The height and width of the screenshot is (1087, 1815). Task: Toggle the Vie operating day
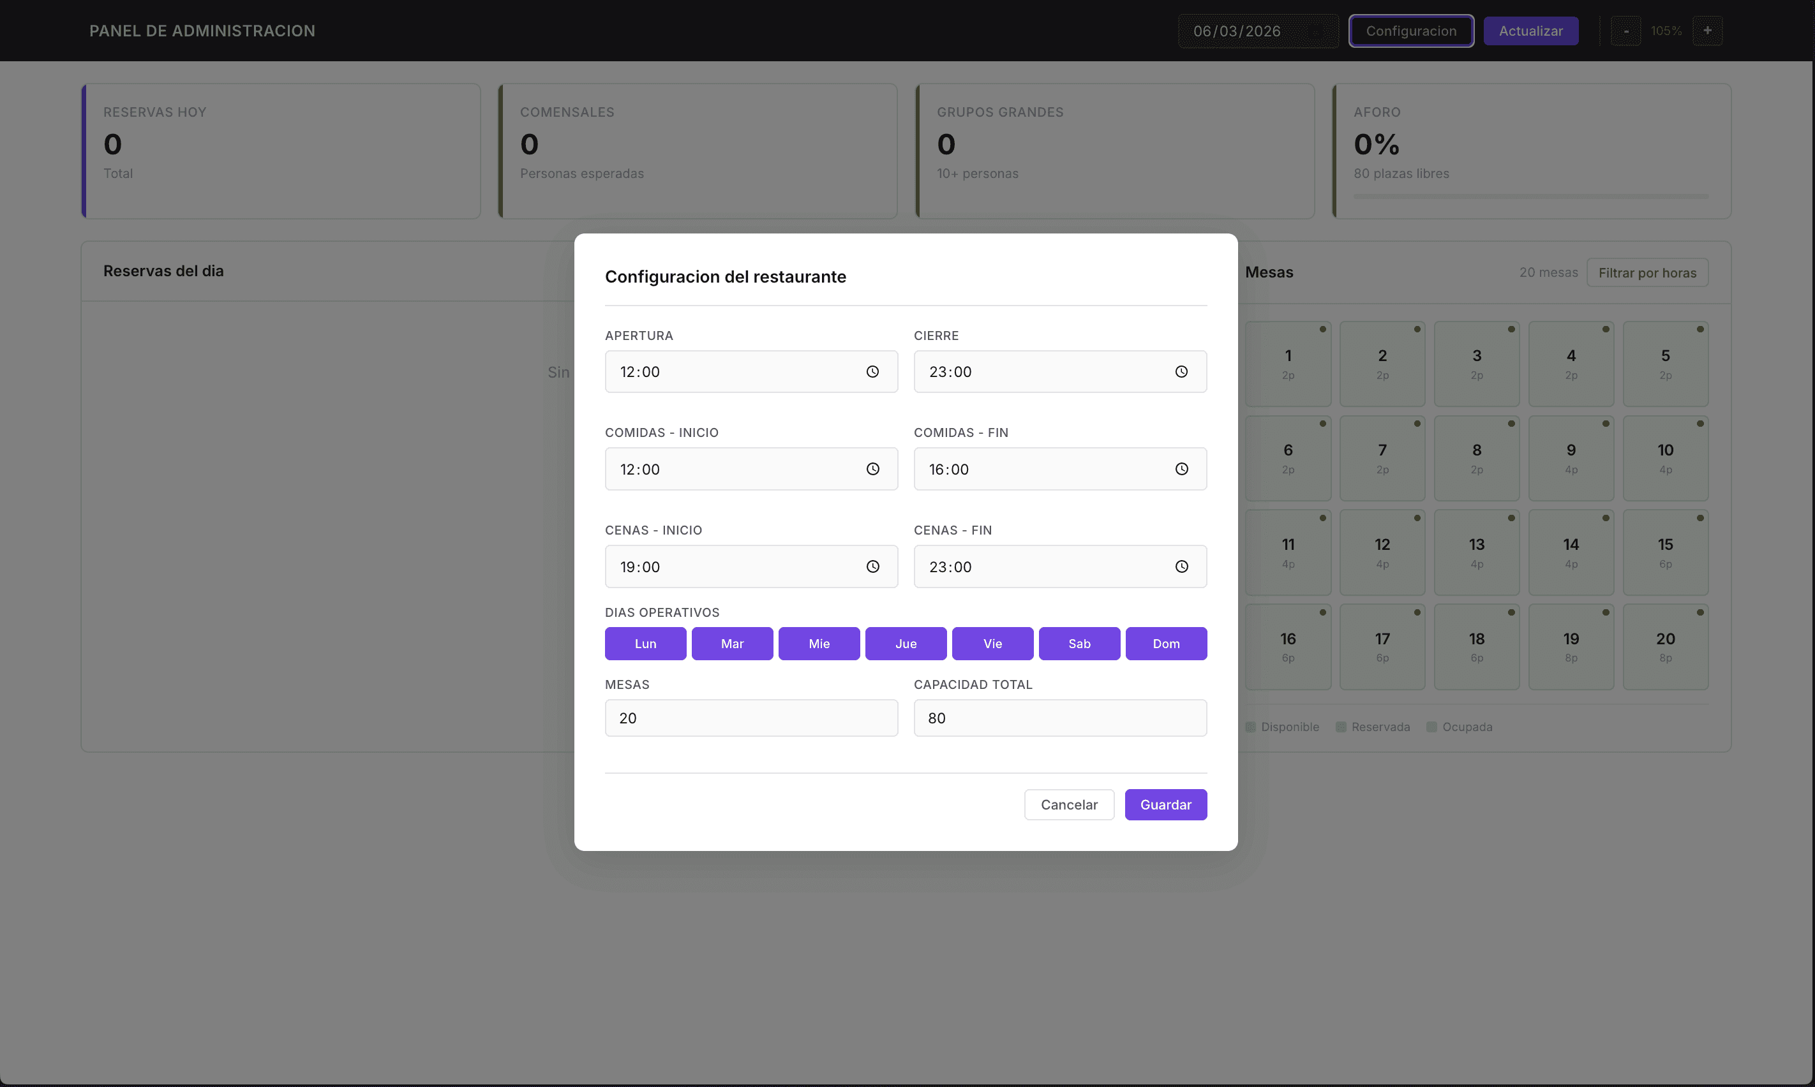pyautogui.click(x=992, y=643)
